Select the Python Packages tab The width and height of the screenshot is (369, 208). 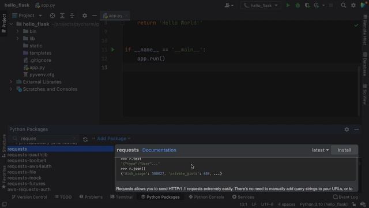click(x=160, y=197)
